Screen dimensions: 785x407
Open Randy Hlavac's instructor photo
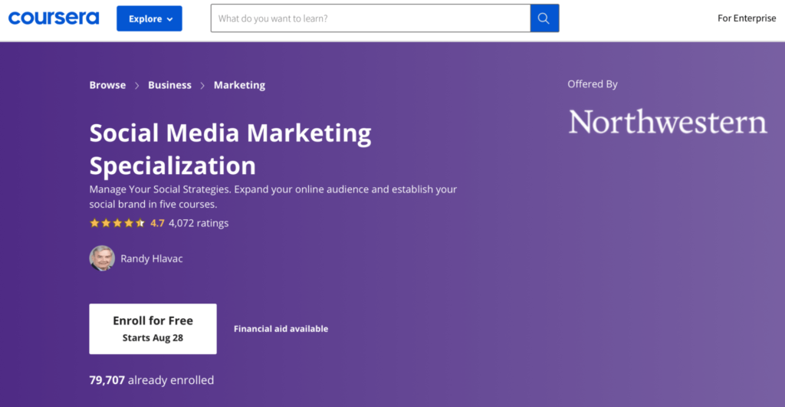(102, 258)
